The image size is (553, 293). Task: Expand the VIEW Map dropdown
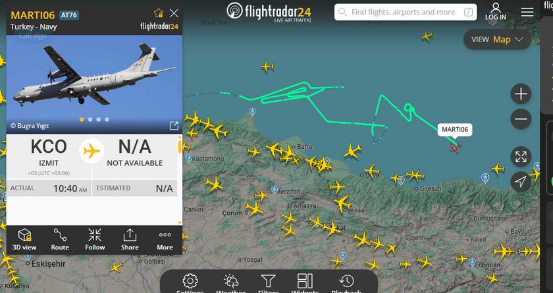[497, 40]
